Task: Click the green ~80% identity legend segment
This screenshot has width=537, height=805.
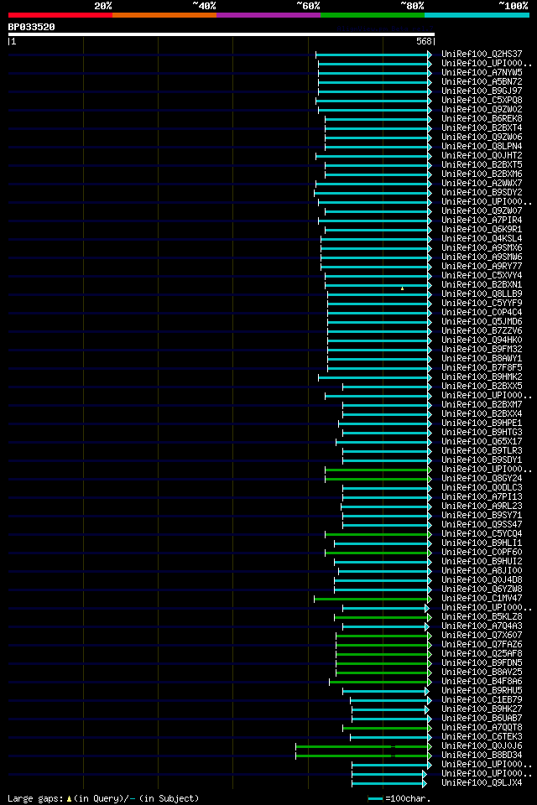Action: [373, 15]
